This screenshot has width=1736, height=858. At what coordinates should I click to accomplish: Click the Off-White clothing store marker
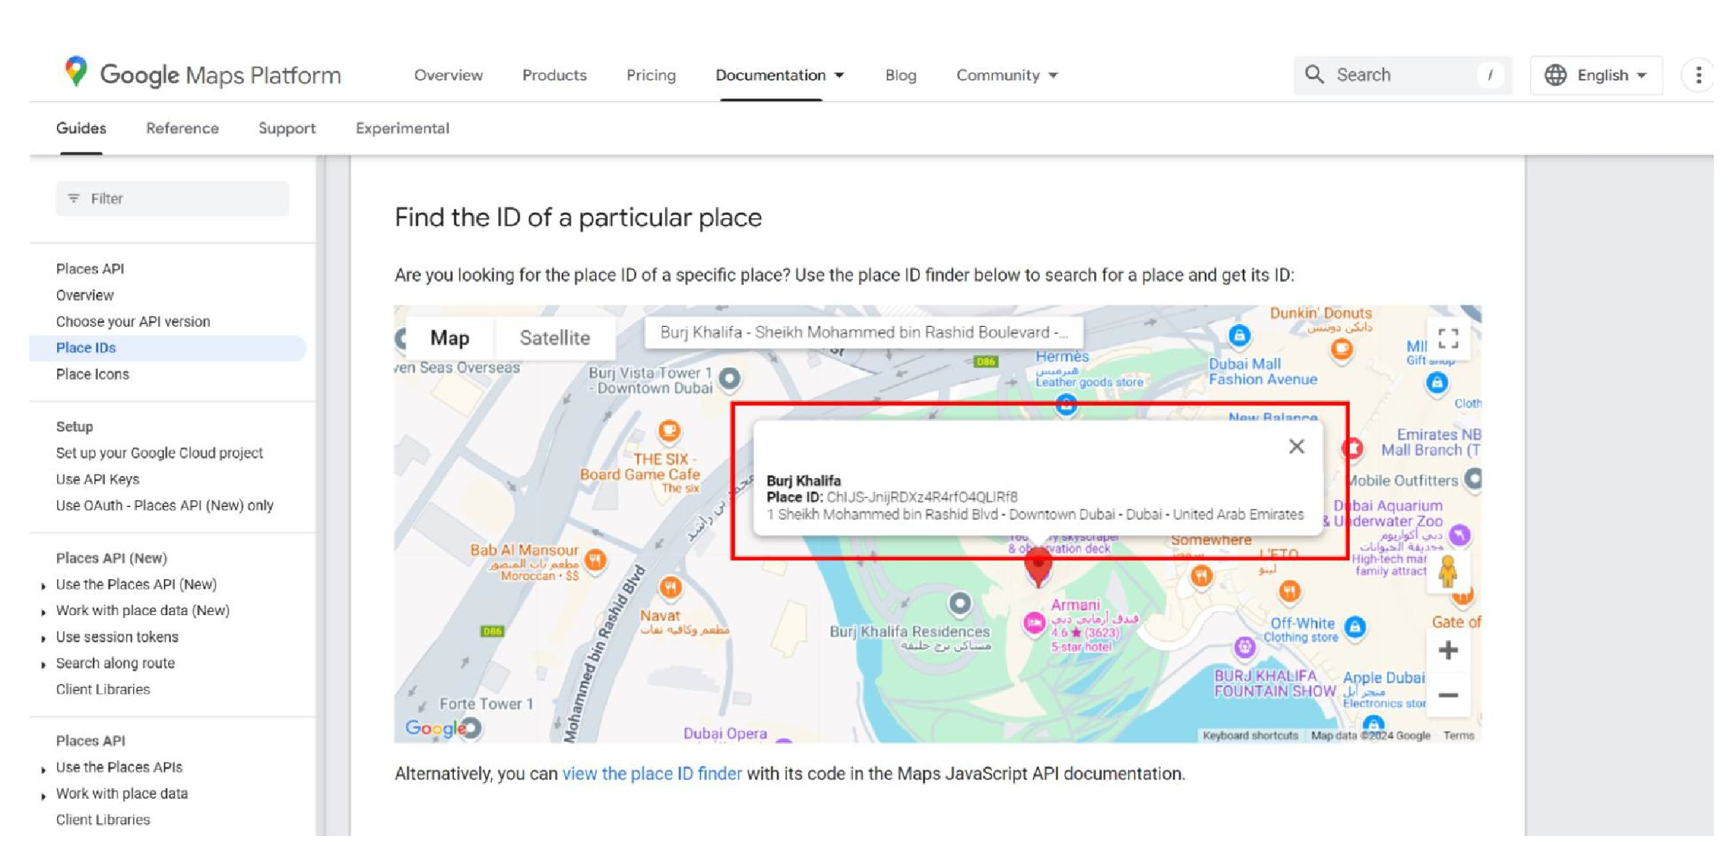(1355, 627)
